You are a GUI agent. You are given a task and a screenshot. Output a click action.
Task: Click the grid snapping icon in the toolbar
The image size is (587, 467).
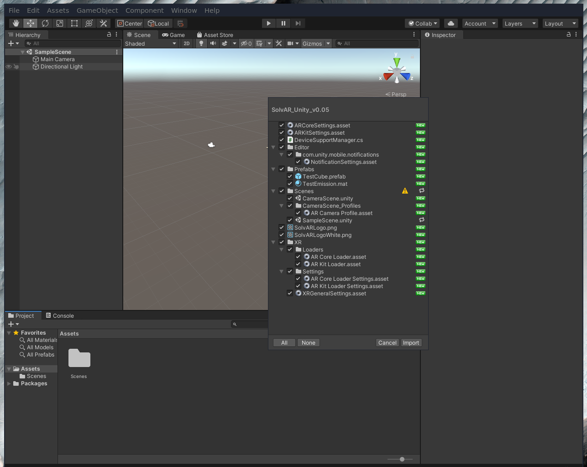pyautogui.click(x=180, y=23)
